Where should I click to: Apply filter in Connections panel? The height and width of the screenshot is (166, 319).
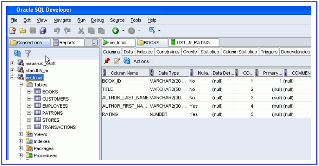coord(27,53)
